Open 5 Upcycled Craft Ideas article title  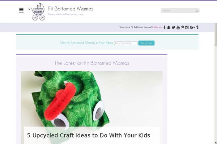[x=89, y=135]
